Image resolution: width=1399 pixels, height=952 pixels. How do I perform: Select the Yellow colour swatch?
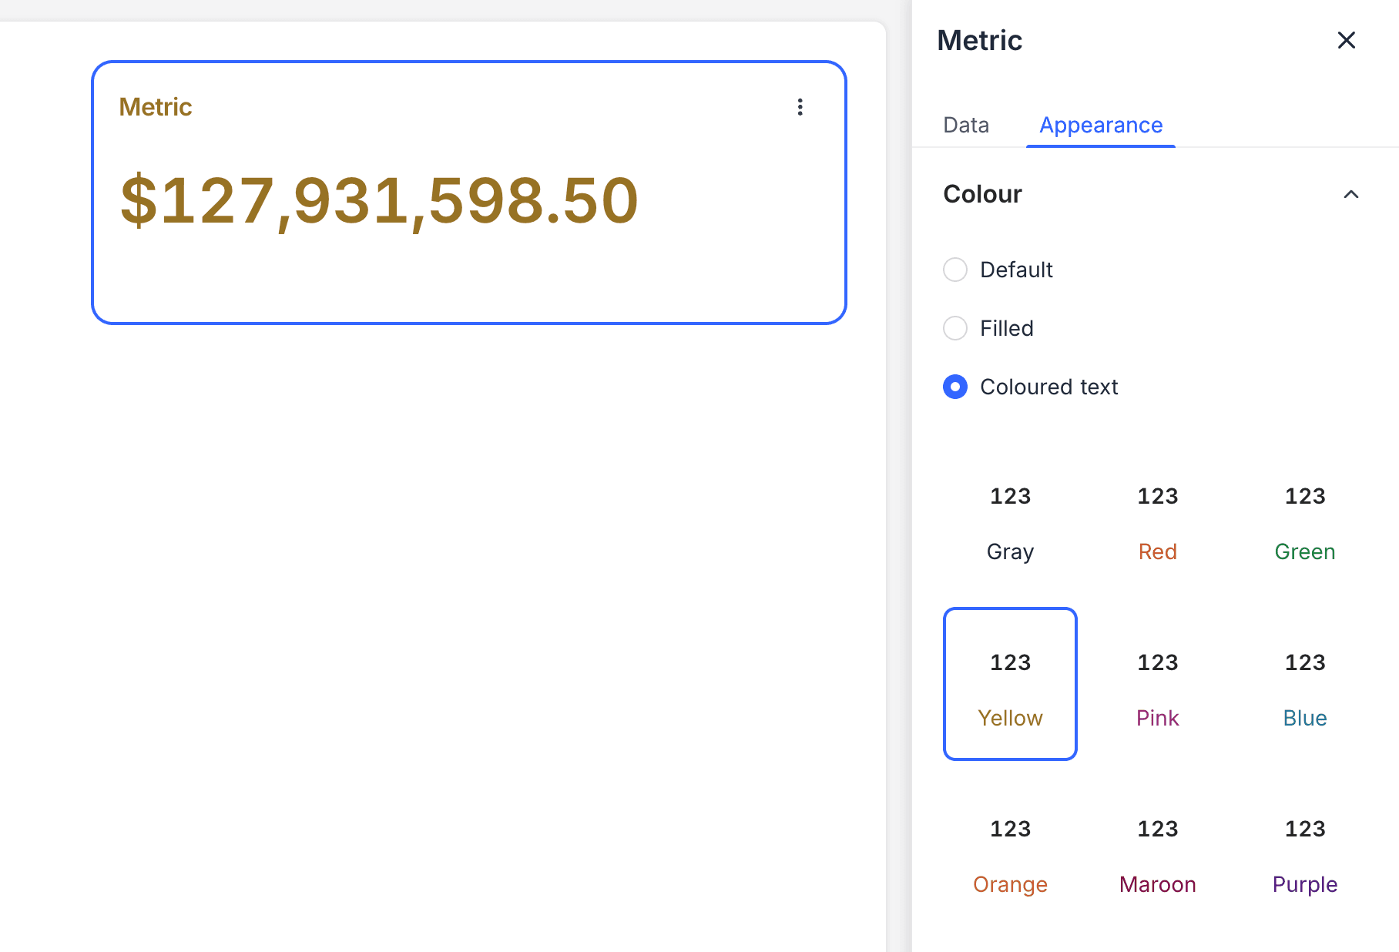1010,684
